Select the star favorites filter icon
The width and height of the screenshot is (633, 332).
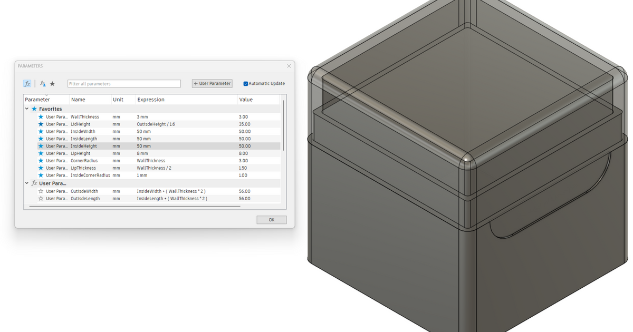(52, 83)
